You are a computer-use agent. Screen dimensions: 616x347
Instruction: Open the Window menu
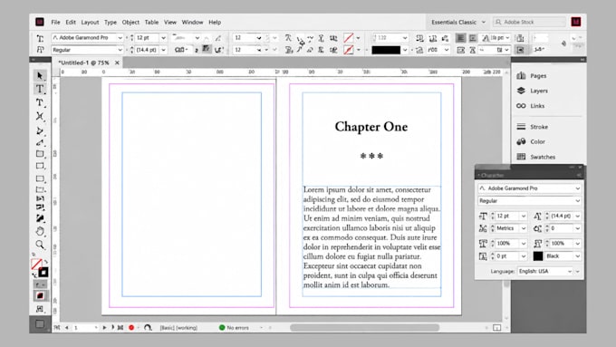tap(192, 22)
